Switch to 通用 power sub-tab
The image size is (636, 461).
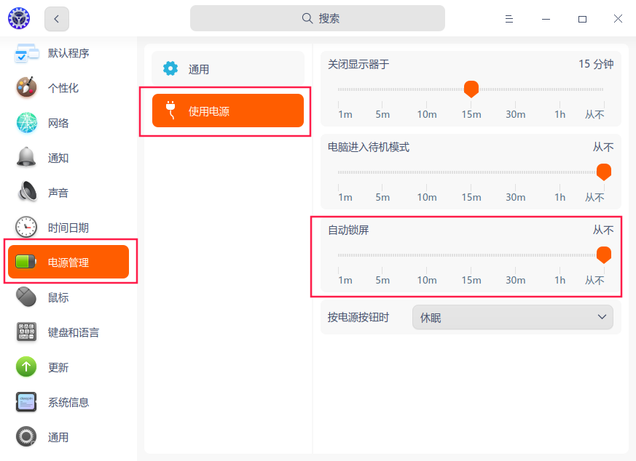point(228,68)
